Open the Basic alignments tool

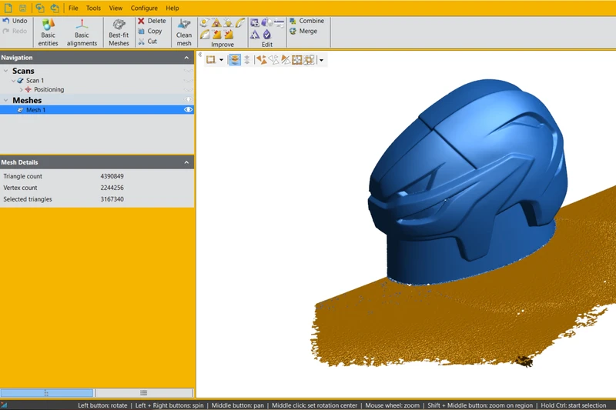tap(82, 25)
